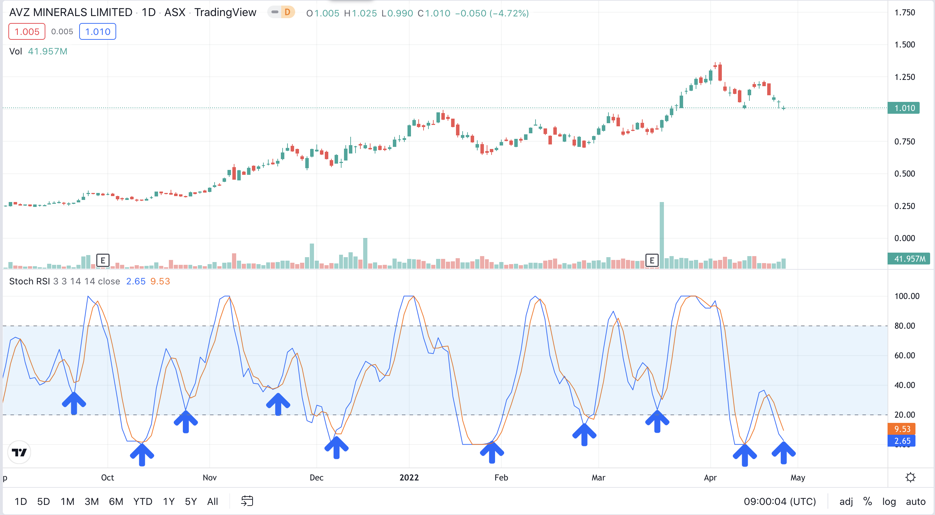Click the TradingView logo icon
This screenshot has height=515, width=935.
coord(19,452)
